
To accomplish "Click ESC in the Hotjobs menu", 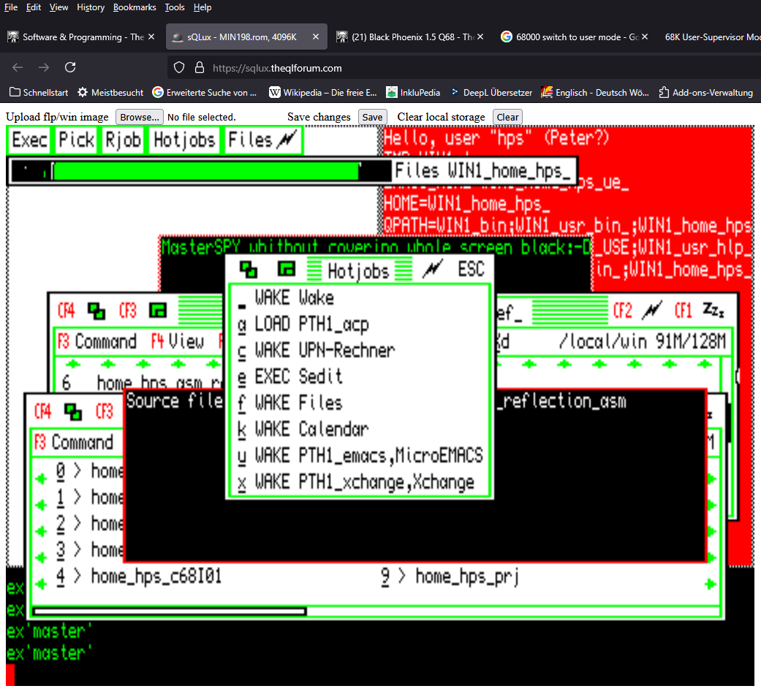I will (x=471, y=269).
